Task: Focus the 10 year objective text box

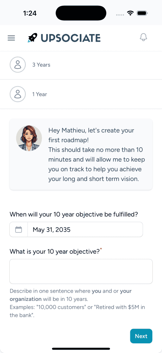Action: click(x=81, y=271)
